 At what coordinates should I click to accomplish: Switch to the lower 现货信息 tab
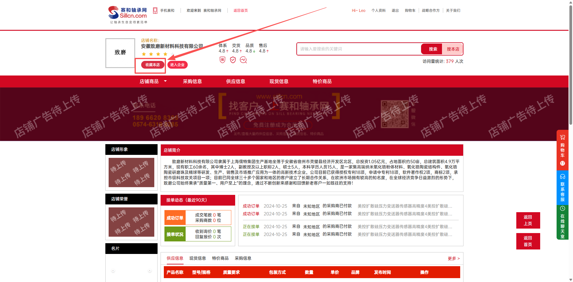point(198,258)
